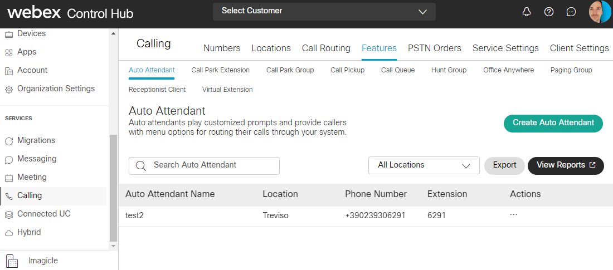Screen dimensions: 613x270
Task: Click the Search Auto Attendant field
Action: 204,165
